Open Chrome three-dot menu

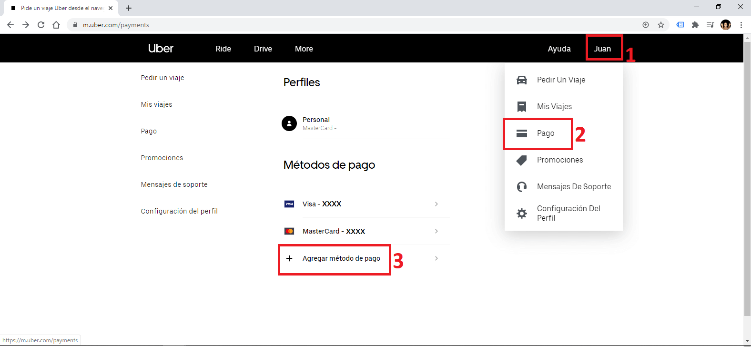pyautogui.click(x=741, y=25)
